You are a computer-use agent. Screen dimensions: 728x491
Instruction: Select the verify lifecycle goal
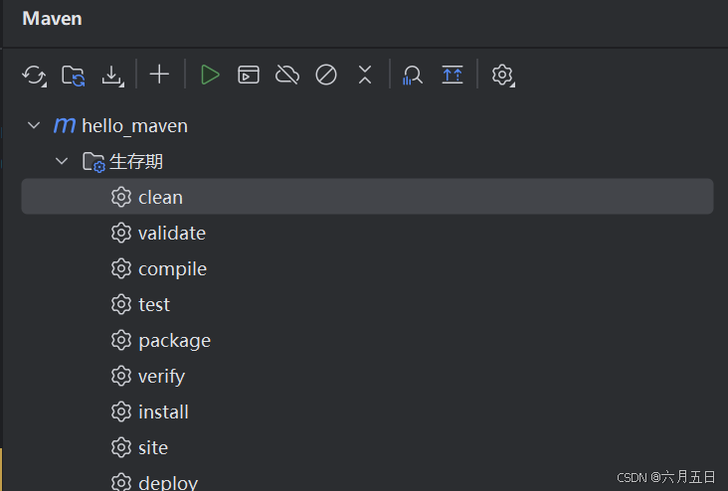click(x=367, y=376)
